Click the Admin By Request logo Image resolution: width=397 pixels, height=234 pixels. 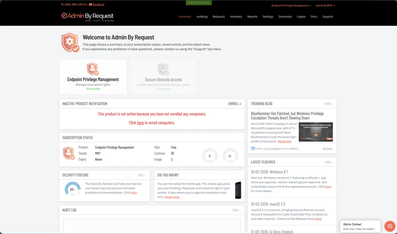click(87, 16)
